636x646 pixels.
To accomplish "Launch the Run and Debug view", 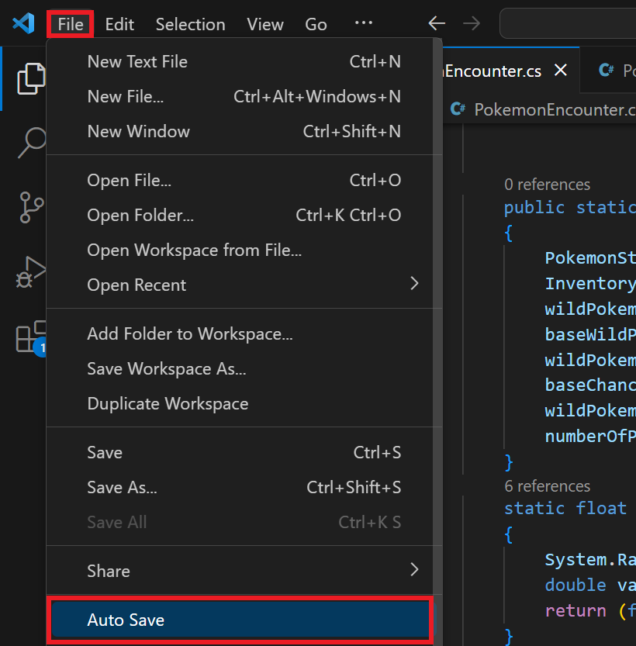I will coord(32,272).
